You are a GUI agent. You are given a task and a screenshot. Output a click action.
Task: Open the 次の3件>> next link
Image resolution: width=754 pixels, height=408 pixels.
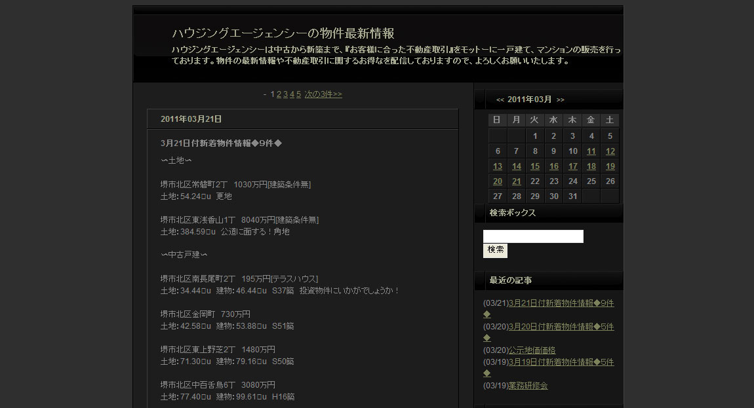(x=323, y=94)
